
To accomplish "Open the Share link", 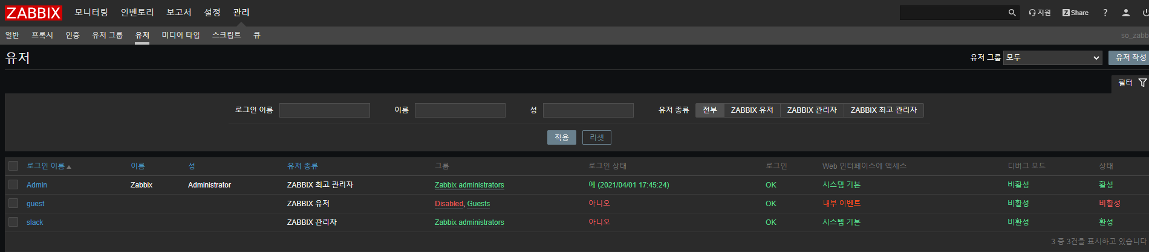I will (1075, 13).
